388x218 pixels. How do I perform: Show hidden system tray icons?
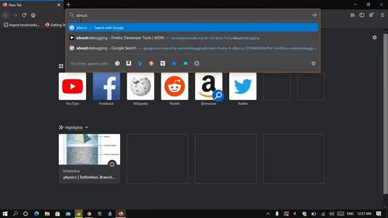point(268,214)
